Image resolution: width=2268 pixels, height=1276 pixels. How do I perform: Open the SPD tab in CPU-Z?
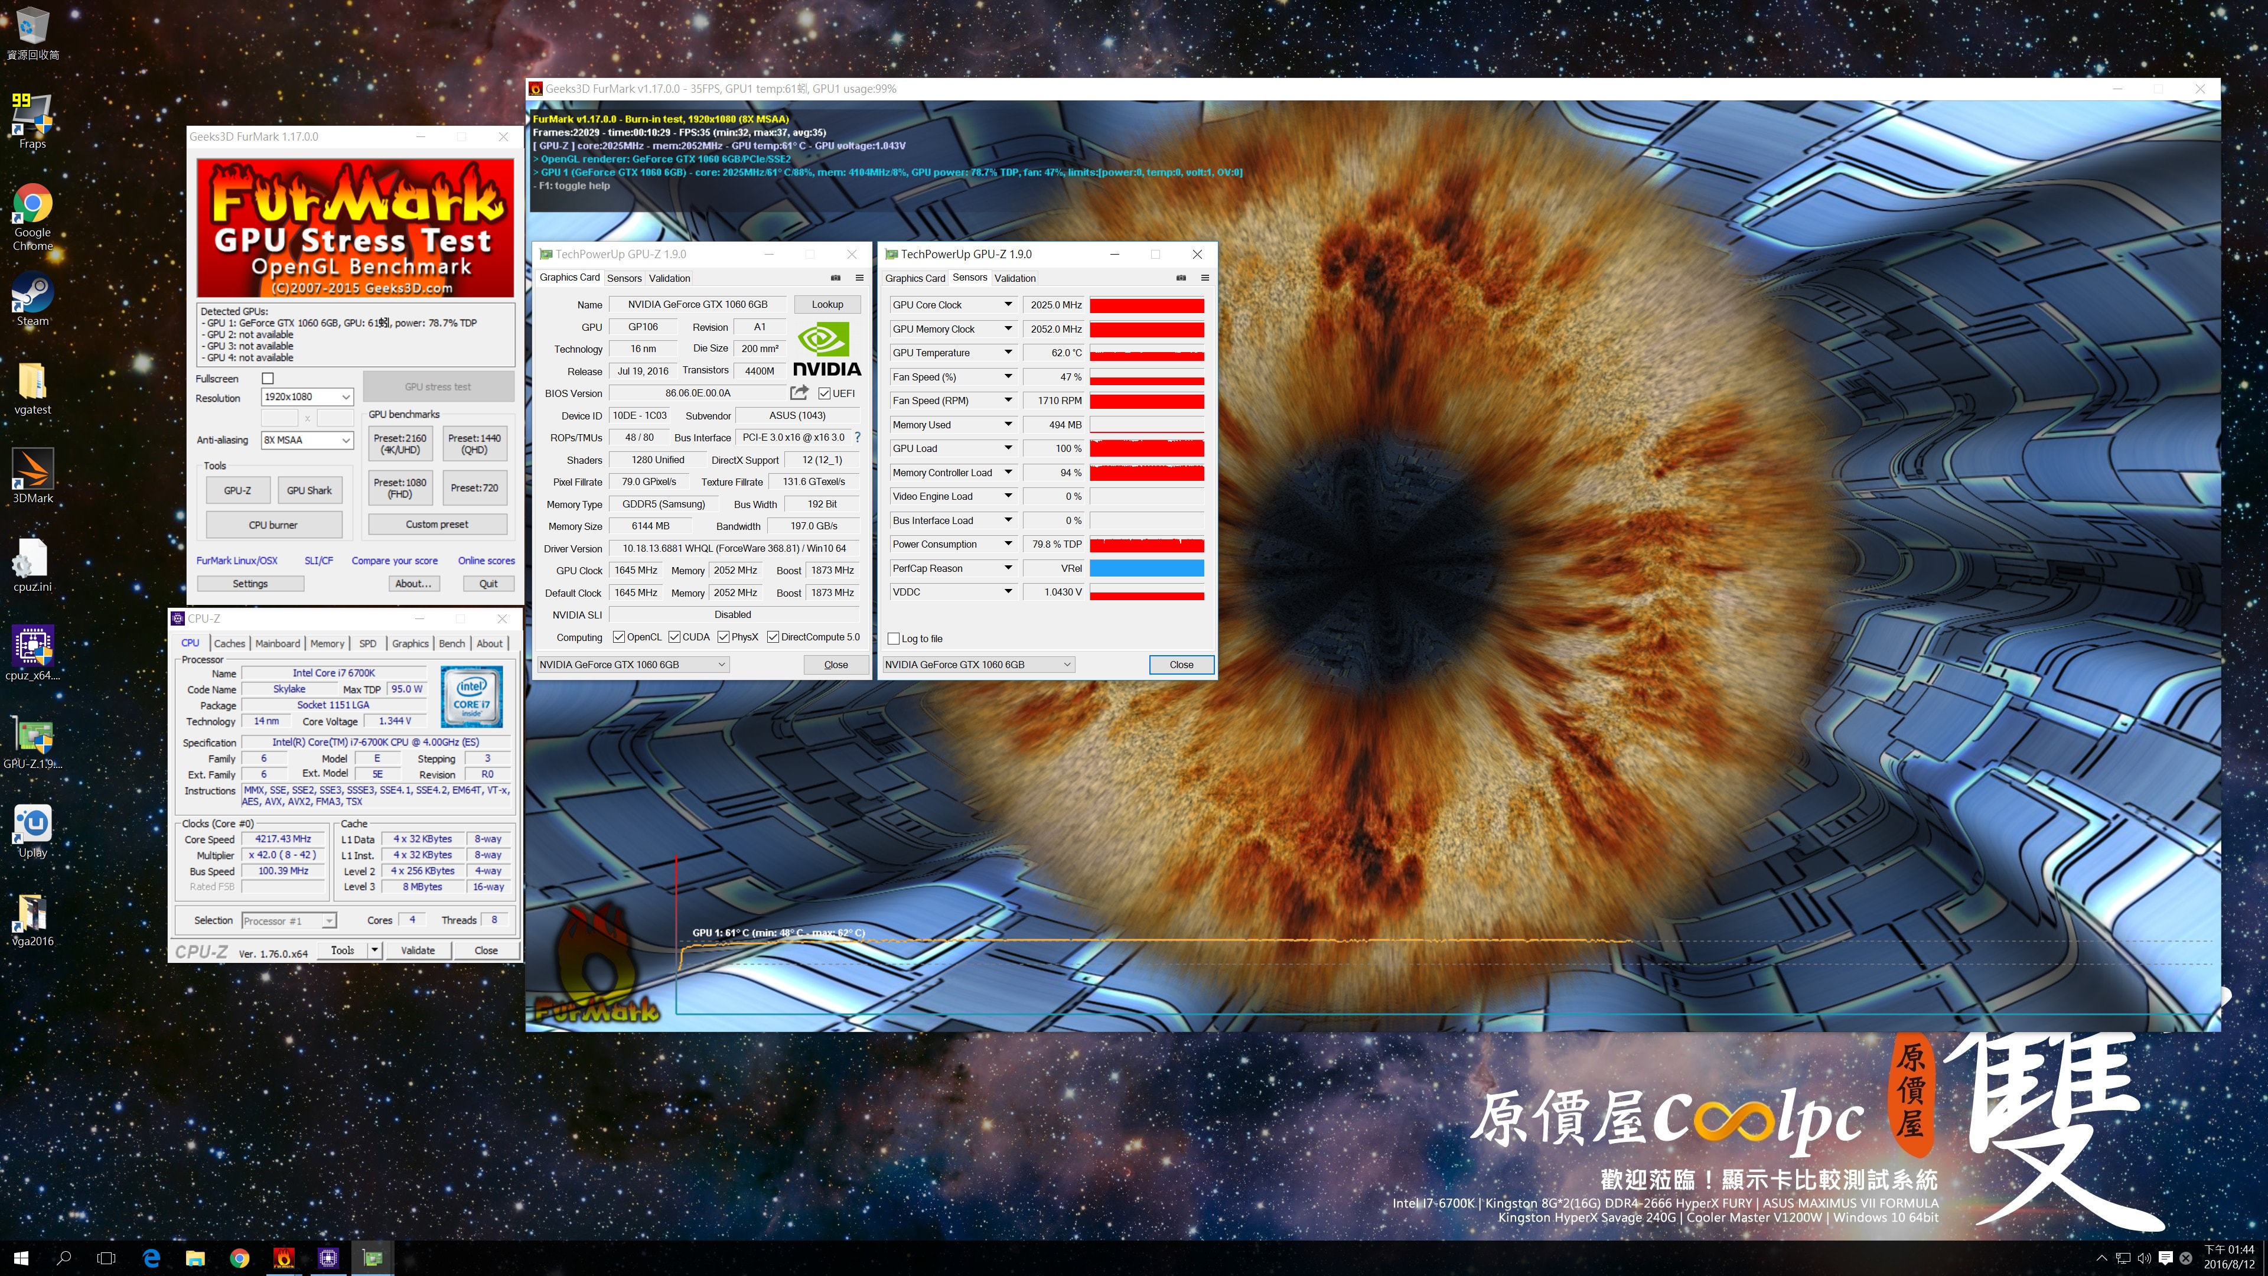(x=368, y=644)
